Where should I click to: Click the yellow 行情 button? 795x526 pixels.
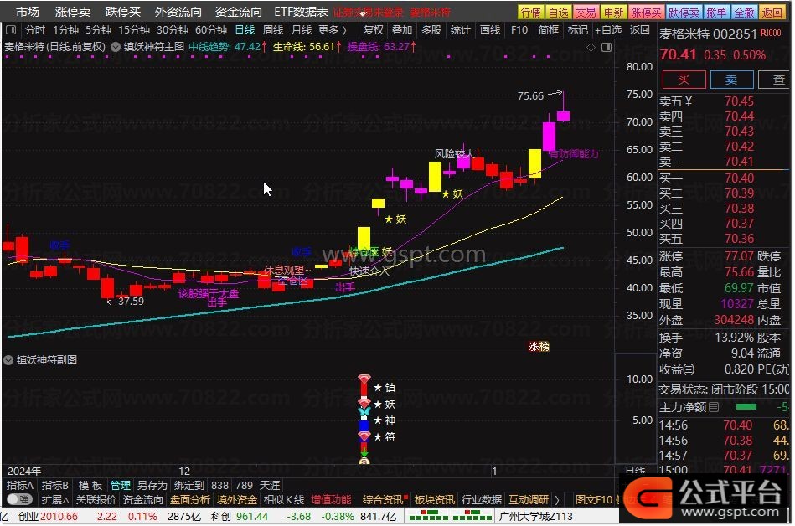click(531, 13)
